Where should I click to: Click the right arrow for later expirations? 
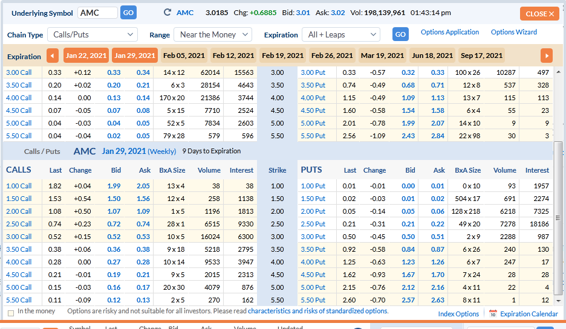547,56
